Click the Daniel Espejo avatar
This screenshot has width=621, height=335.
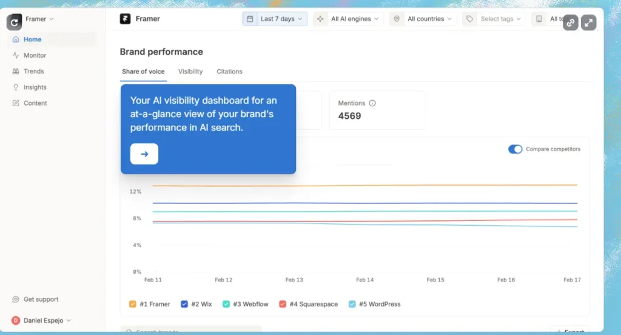point(15,320)
